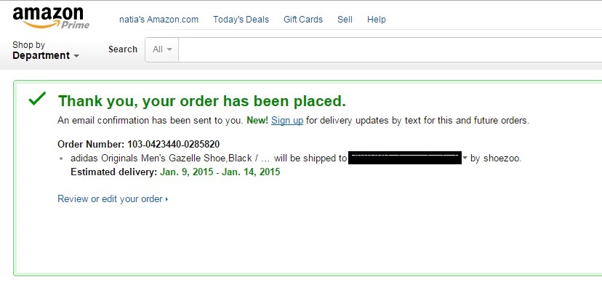Go to Today's Deals
This screenshot has width=602, height=285.
[241, 19]
